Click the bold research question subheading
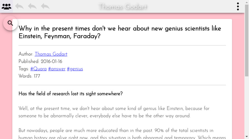249x139 pixels. (71, 94)
